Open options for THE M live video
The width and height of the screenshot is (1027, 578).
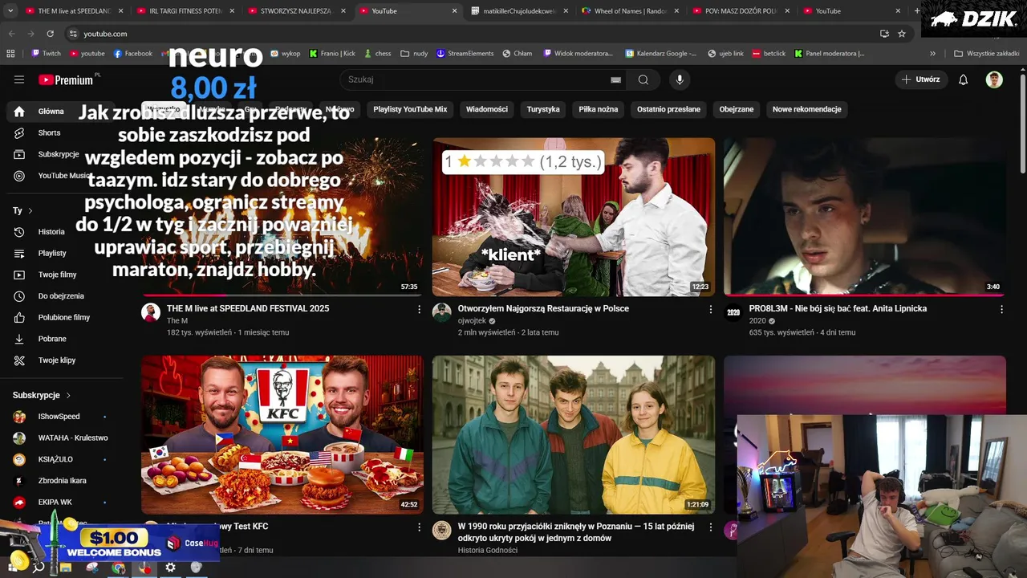click(x=419, y=309)
